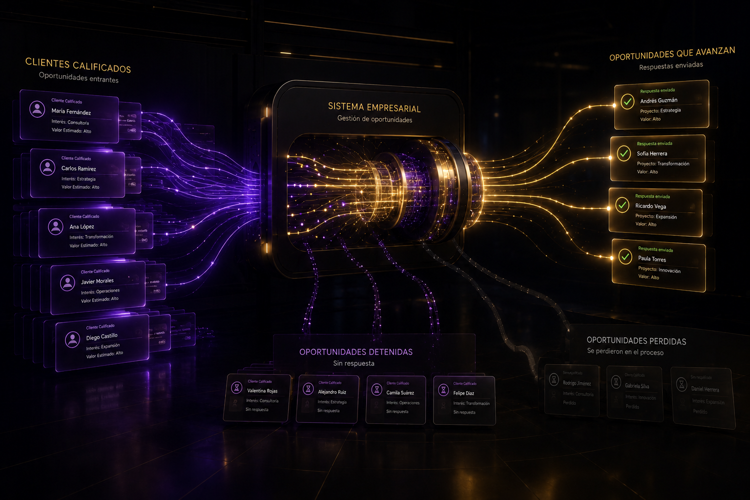Click the hourglass icon on Alejandro Ruiz card
The image size is (750, 500).
coord(308,389)
